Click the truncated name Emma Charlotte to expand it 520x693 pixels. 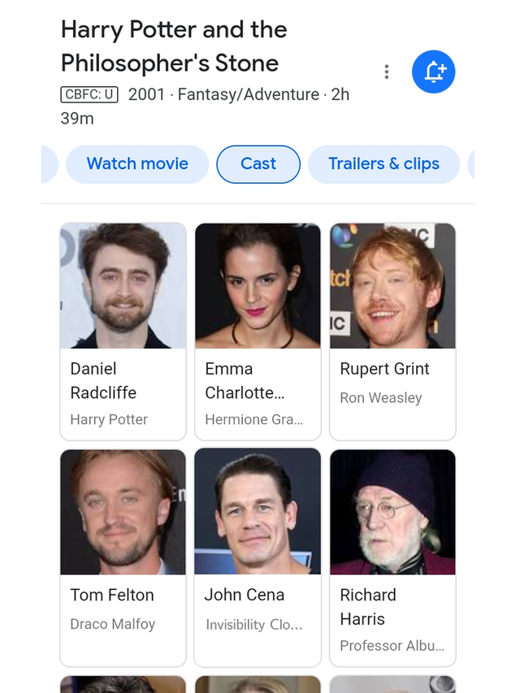pos(251,380)
